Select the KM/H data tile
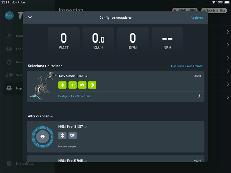This screenshot has height=173, width=231. tap(98, 40)
